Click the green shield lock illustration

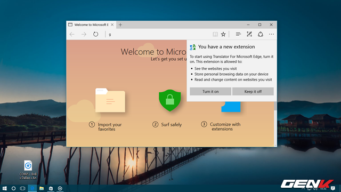170,100
